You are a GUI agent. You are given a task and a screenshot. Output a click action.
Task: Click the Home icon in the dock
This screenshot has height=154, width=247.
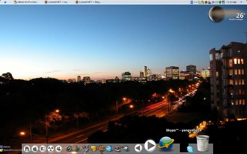27,149
